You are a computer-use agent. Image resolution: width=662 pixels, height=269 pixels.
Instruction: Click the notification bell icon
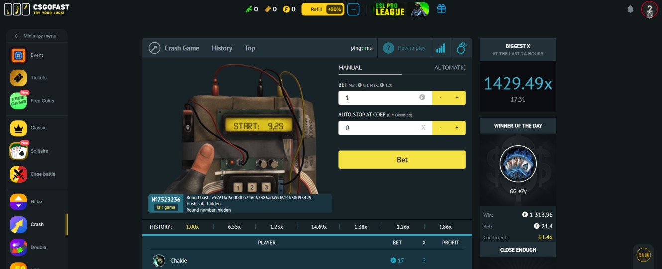click(x=630, y=9)
